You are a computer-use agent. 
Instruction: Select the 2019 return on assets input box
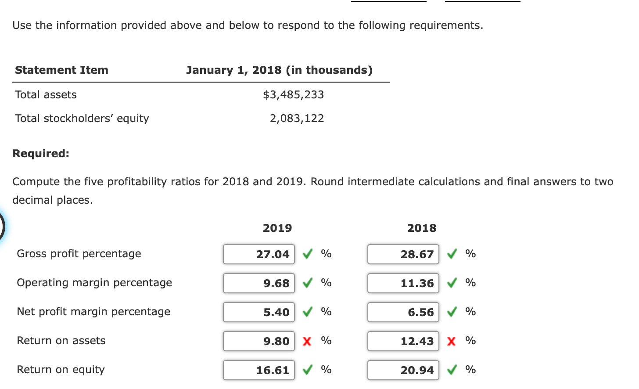click(x=258, y=341)
